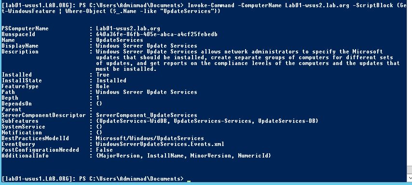
Task: Click the bottom lab01-wsus1.LAB.ORG prompt text
Action: (37, 179)
